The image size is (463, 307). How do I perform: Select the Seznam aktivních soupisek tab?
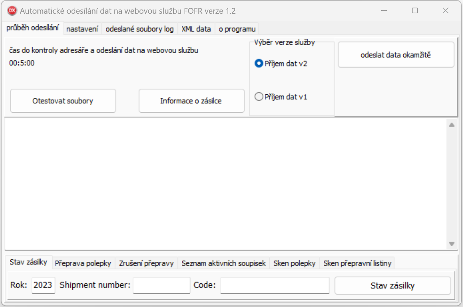point(223,263)
